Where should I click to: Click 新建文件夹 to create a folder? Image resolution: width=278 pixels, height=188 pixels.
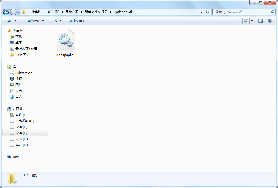(x=77, y=21)
